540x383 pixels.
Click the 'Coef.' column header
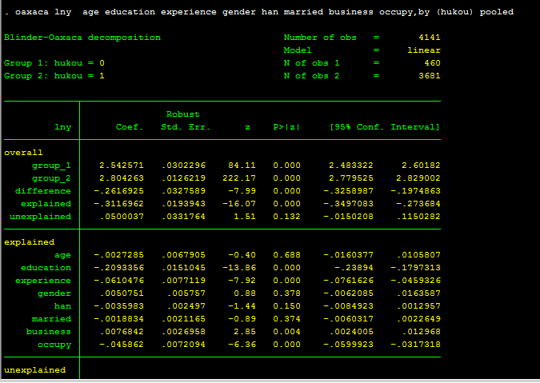130,127
